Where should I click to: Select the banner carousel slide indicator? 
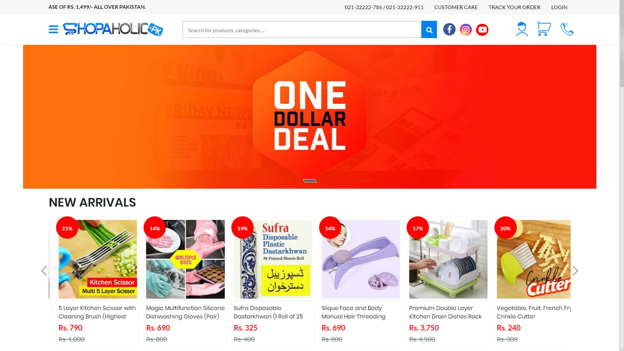pos(310,181)
